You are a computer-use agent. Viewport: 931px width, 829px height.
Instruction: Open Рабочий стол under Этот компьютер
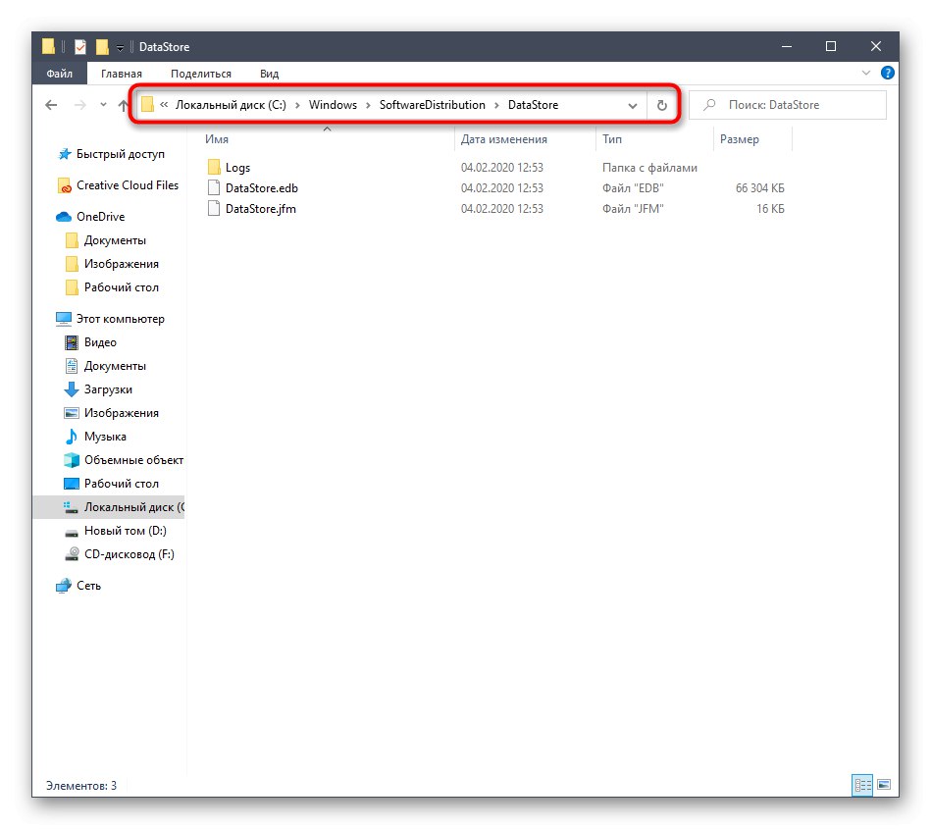tap(121, 484)
